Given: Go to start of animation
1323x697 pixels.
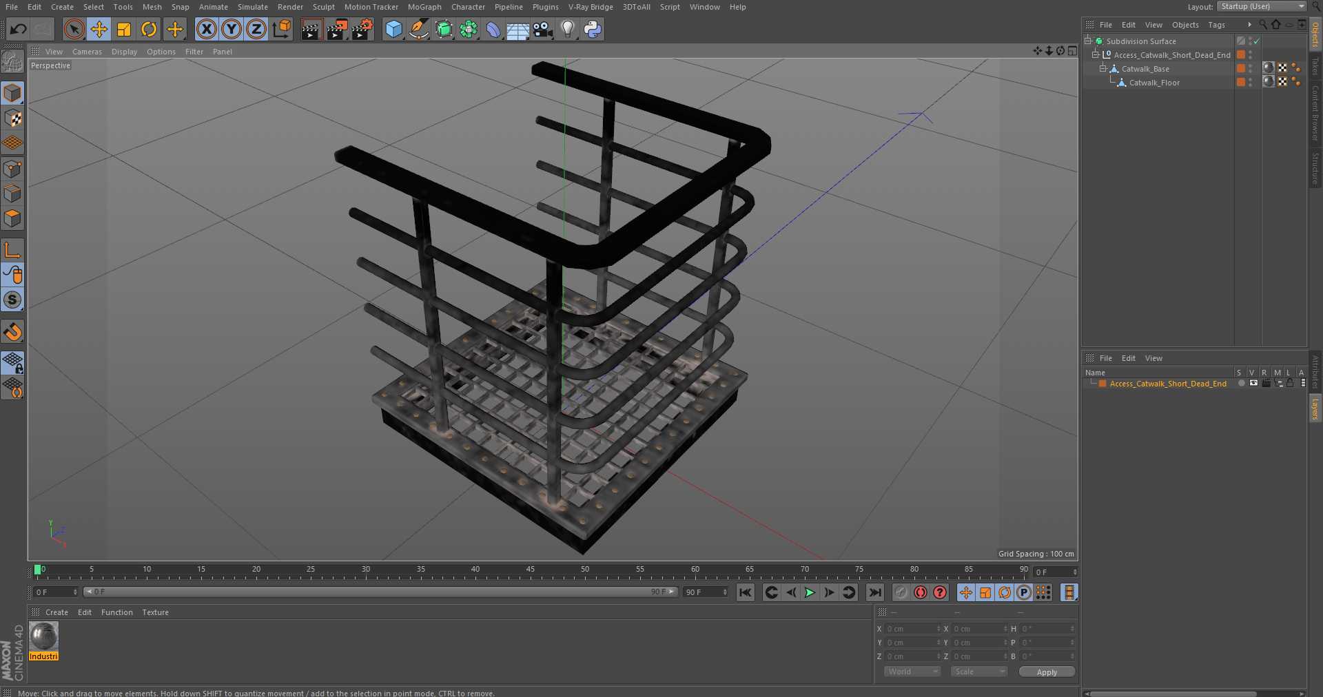Looking at the screenshot, I should [746, 592].
